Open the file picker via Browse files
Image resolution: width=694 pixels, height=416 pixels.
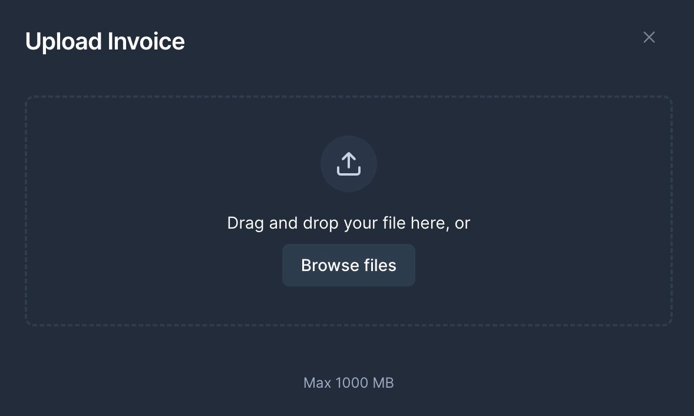pos(348,265)
